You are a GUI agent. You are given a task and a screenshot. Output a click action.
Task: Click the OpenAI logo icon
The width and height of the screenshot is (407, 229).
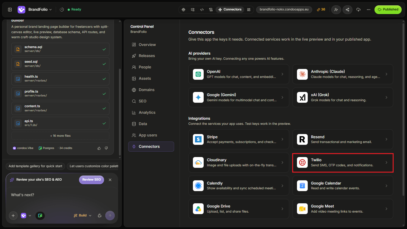click(198, 74)
